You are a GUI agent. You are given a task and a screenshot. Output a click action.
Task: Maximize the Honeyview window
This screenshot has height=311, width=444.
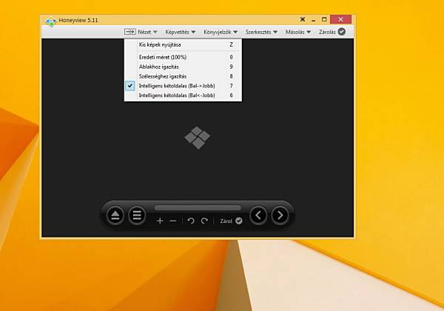324,19
